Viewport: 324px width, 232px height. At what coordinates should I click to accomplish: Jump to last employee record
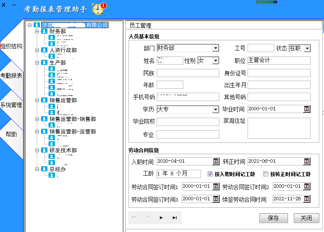point(175,218)
